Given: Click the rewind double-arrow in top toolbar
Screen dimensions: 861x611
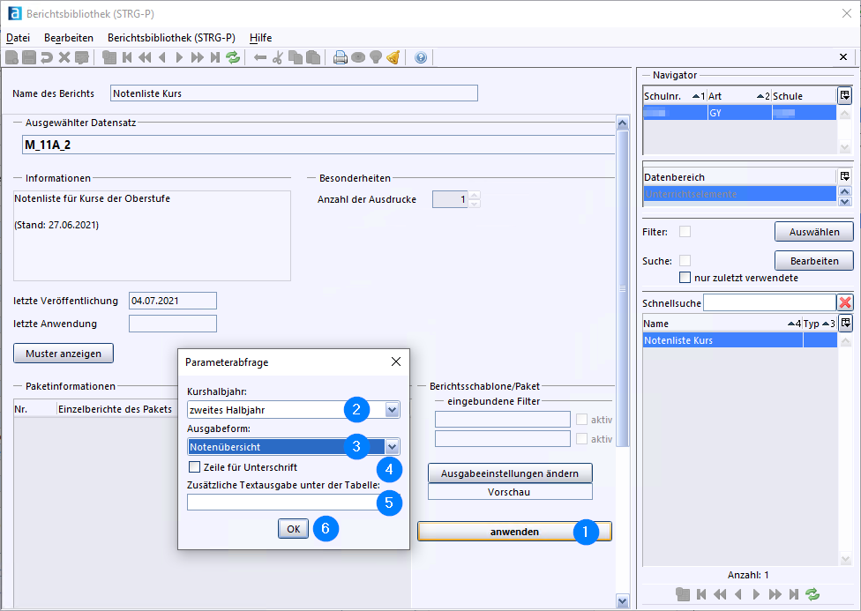Looking at the screenshot, I should 145,57.
